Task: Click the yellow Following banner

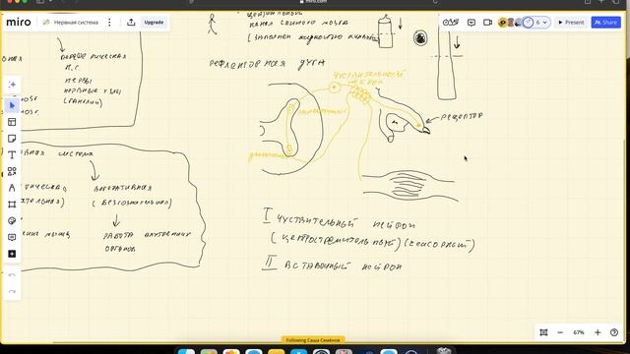Action: pos(313,340)
